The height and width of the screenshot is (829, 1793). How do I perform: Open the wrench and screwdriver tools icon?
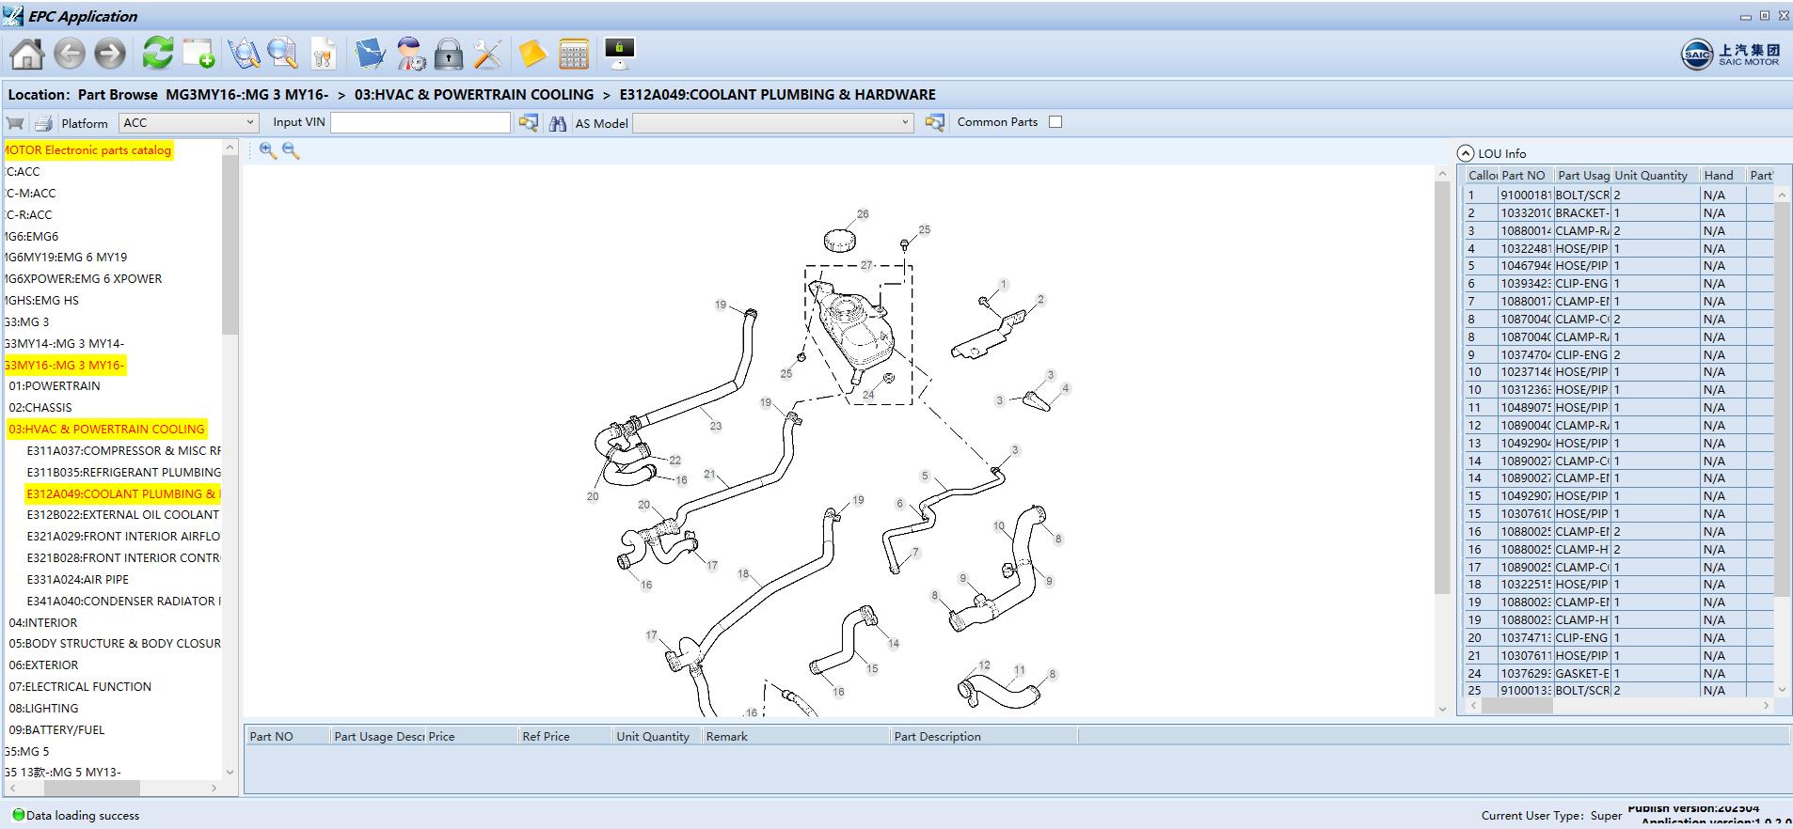pos(487,54)
